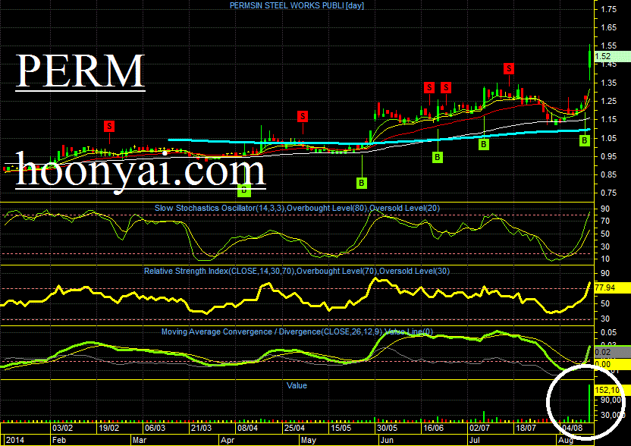Viewport: 631px width, 446px height.
Task: Click the Jun month label
Action: 387,440
